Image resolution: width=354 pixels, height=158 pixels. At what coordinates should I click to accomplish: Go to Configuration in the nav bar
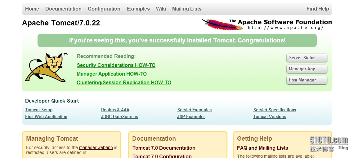(x=104, y=9)
